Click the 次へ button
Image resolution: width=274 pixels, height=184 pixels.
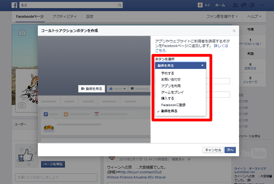pyautogui.click(x=230, y=150)
